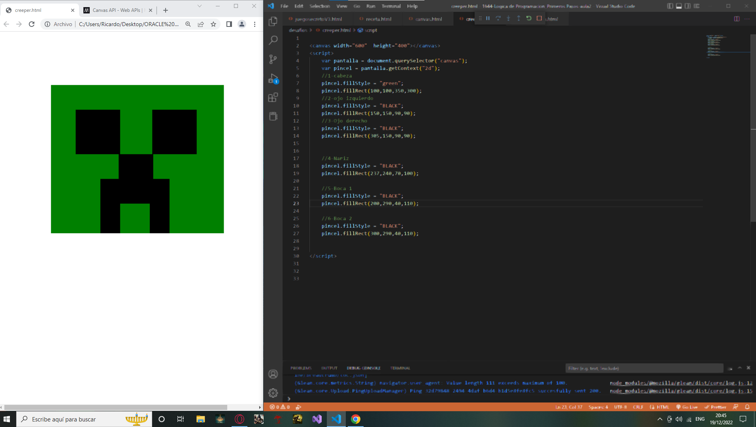This screenshot has width=756, height=427.
Task: Open Run and Debug view
Action: tap(273, 78)
